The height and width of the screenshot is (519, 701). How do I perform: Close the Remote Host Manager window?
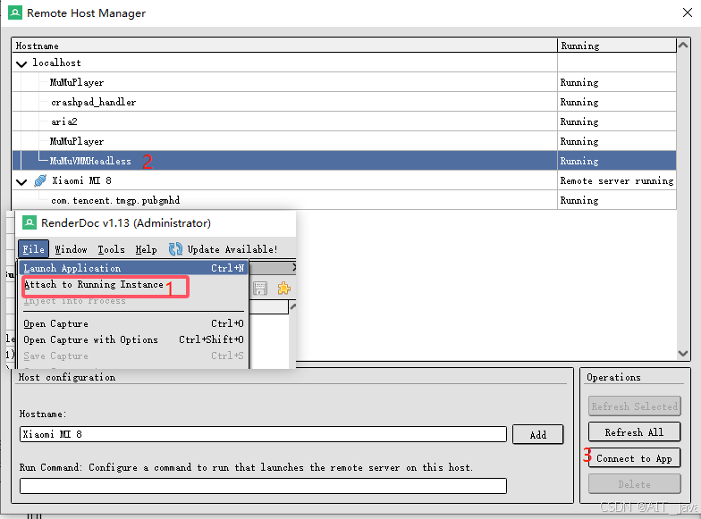click(688, 13)
